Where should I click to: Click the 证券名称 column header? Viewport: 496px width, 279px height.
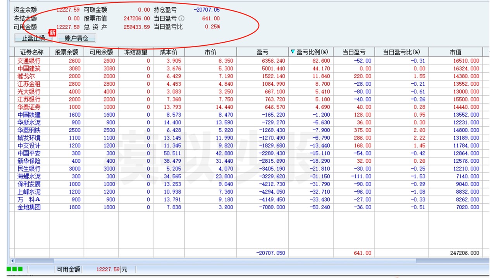tap(32, 52)
